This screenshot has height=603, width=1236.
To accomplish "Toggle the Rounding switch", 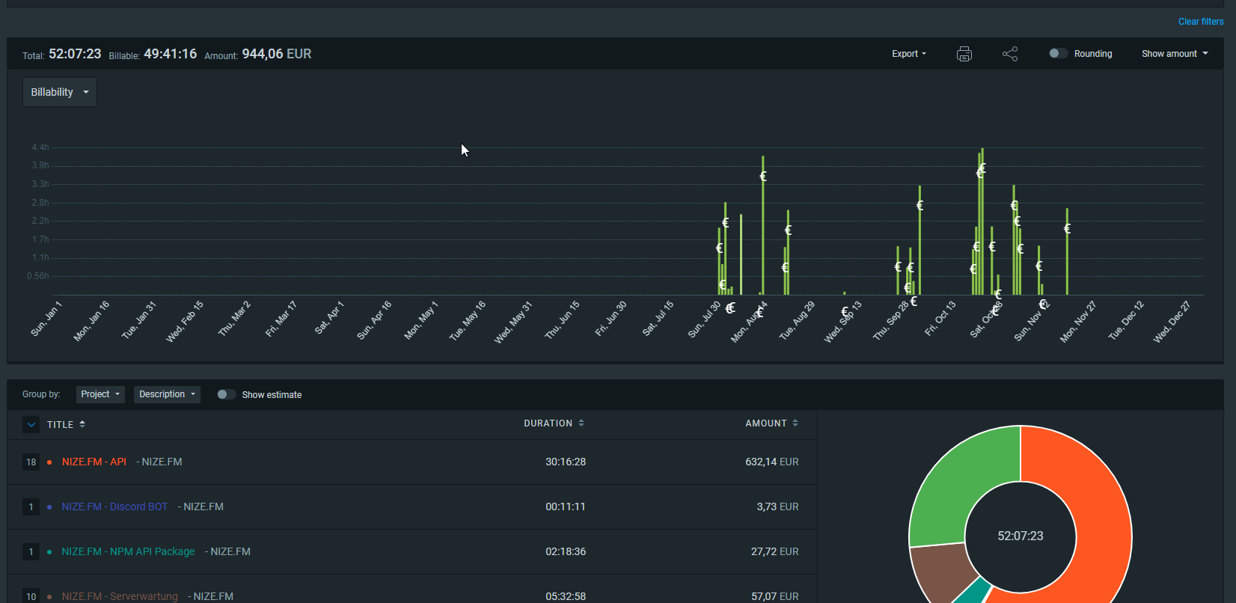I will (1057, 54).
